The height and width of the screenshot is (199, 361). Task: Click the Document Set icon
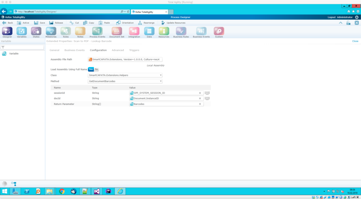pos(117,31)
